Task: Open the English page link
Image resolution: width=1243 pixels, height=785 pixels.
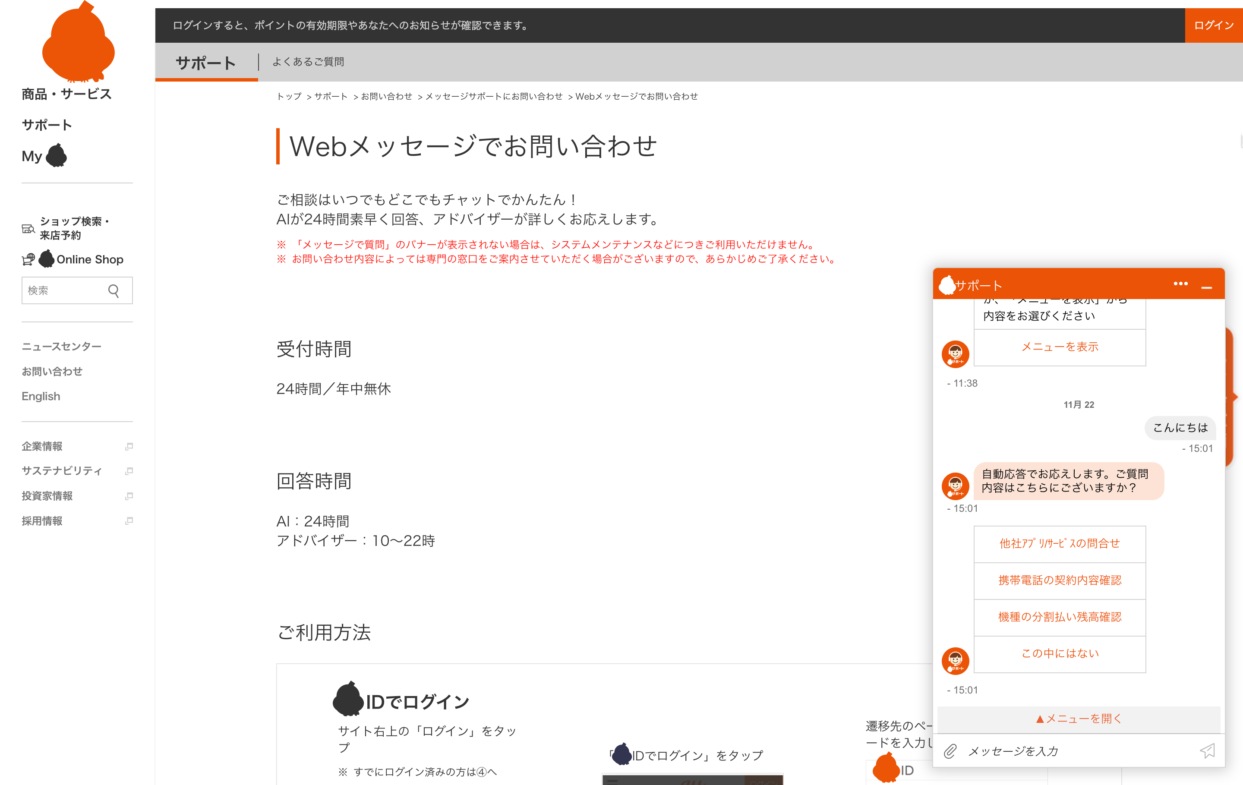Action: click(x=40, y=396)
